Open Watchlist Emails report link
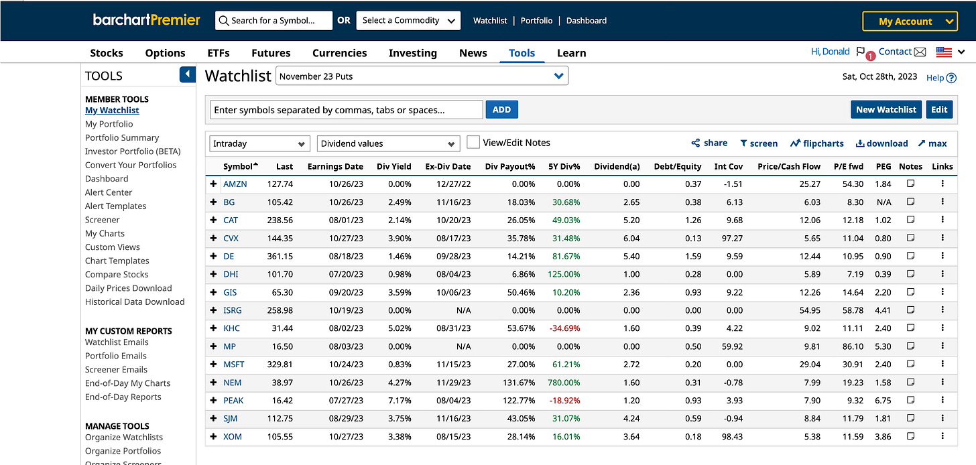The height and width of the screenshot is (465, 976). click(117, 342)
